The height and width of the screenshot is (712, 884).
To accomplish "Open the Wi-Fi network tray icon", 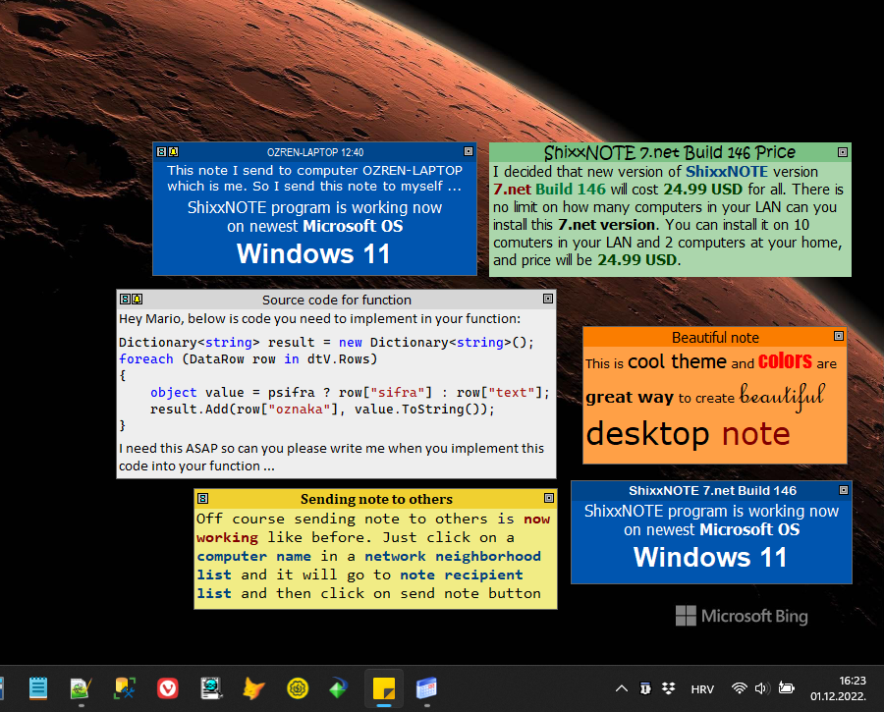I will point(739,688).
